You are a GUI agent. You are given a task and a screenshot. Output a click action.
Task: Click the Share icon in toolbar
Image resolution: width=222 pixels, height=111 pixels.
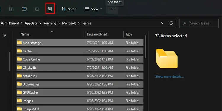pos(37,9)
